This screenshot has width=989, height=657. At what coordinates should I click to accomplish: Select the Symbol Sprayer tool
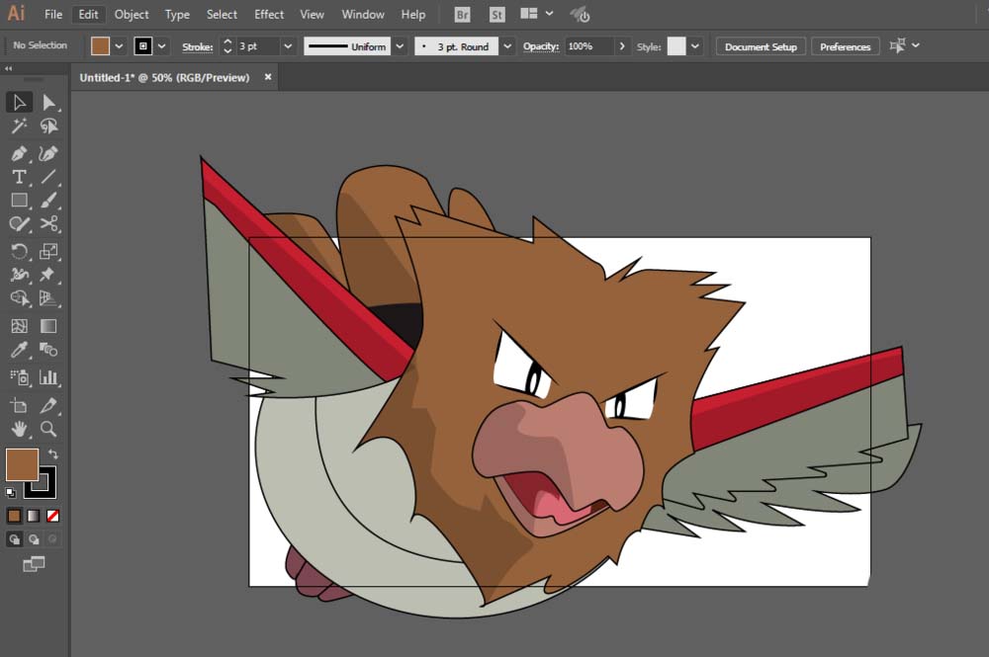pyautogui.click(x=19, y=377)
